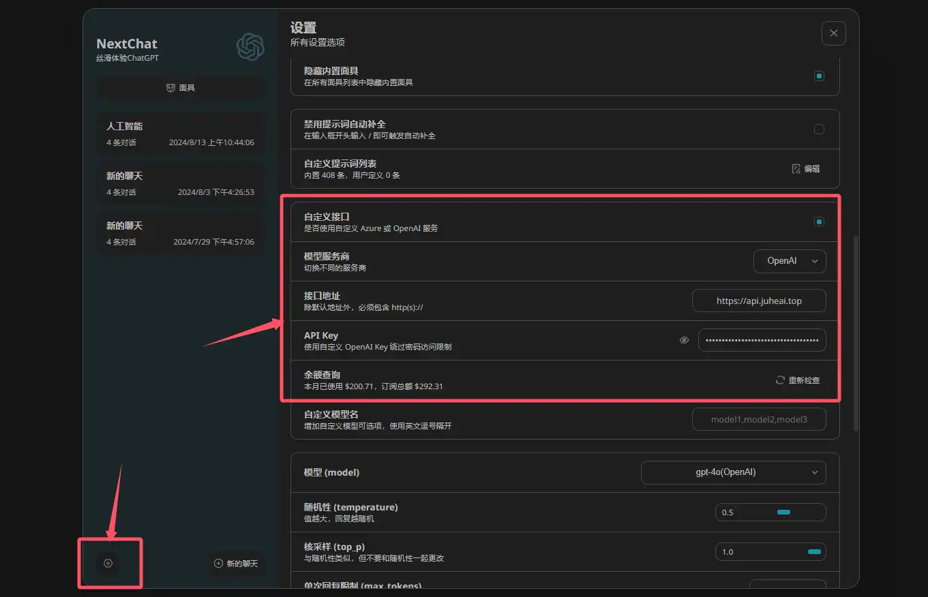Click the pencil edit icon beside 编辑

(796, 168)
